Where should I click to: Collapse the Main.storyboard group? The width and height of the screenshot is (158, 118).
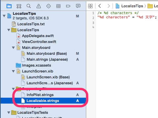[13, 48]
